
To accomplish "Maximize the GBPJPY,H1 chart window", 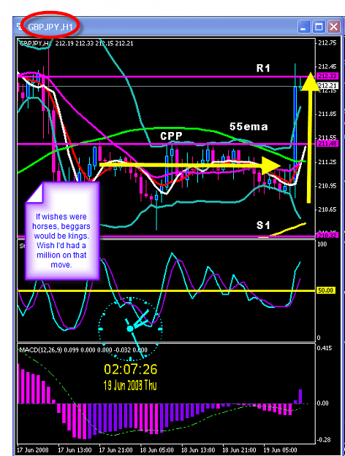I will point(319,27).
